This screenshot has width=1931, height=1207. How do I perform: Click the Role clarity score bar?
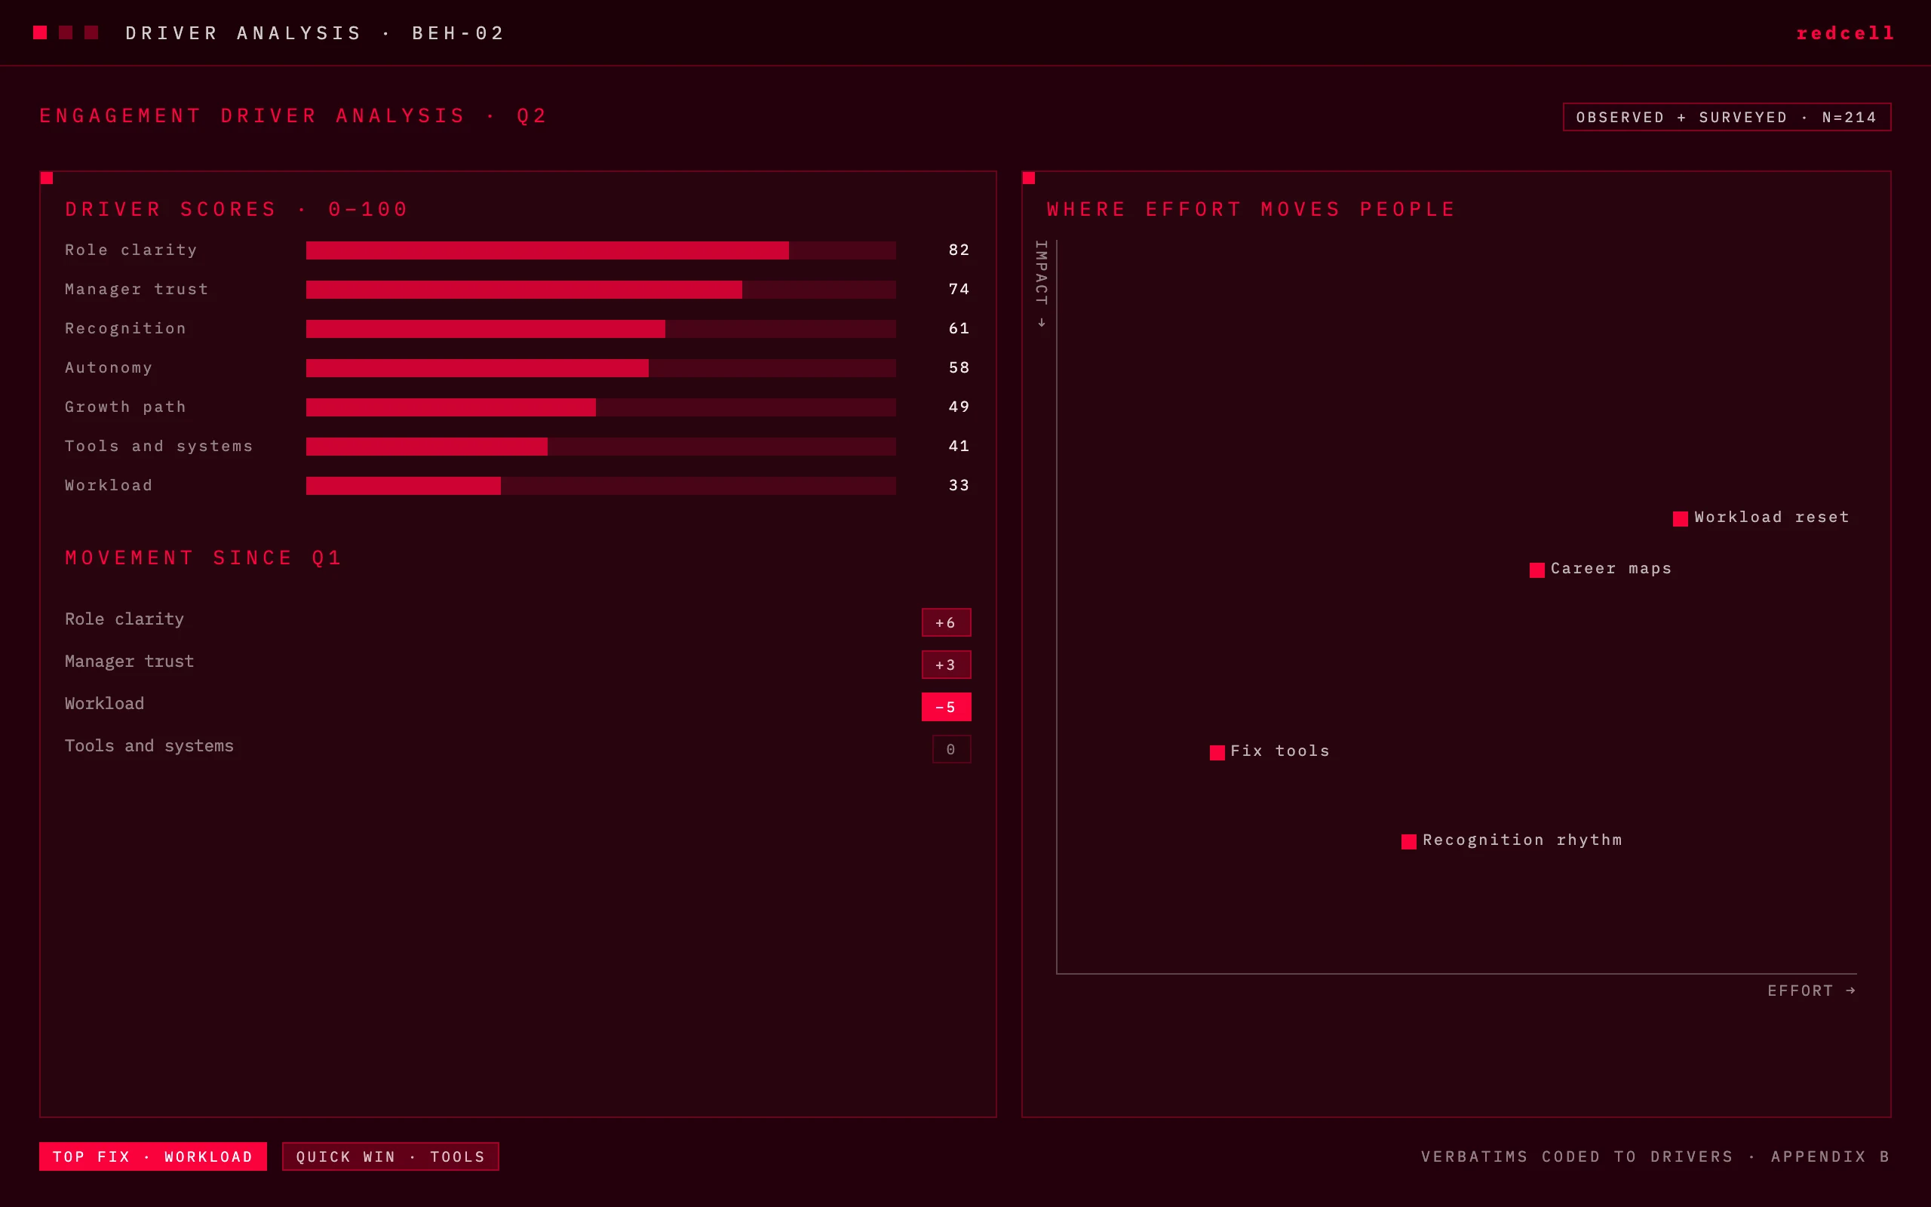(601, 250)
